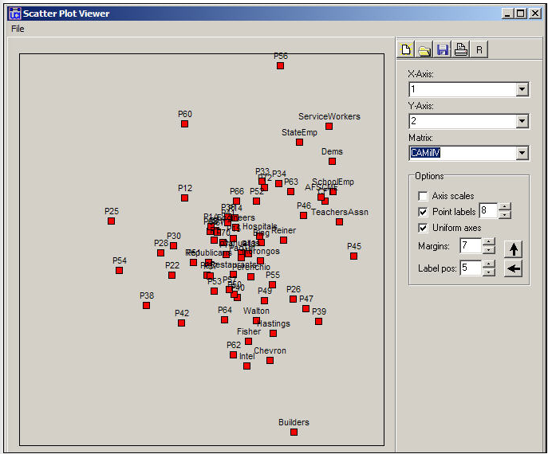Toggle the Uniform axes checkbox

pyautogui.click(x=423, y=228)
